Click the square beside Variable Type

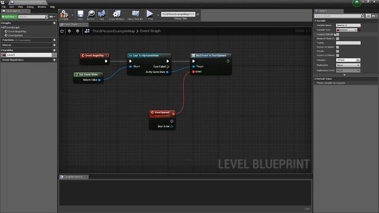(x=359, y=30)
